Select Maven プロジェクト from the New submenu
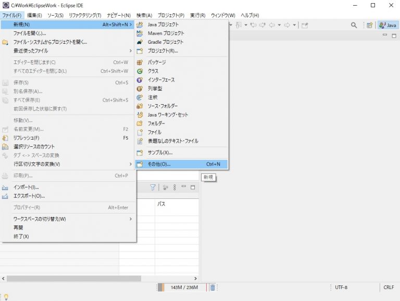 pos(166,33)
